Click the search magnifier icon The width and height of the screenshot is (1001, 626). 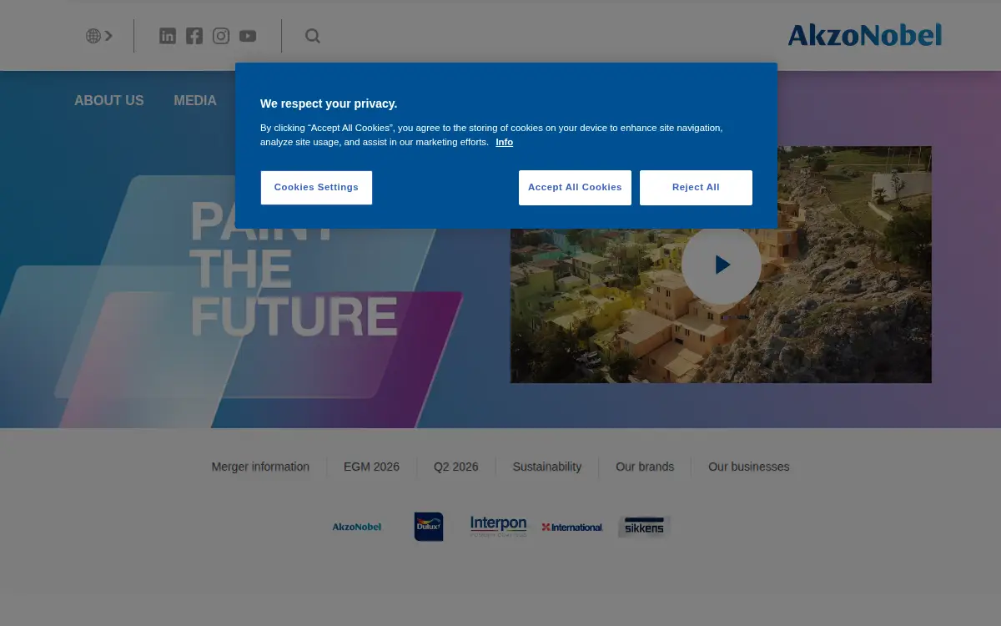[313, 36]
